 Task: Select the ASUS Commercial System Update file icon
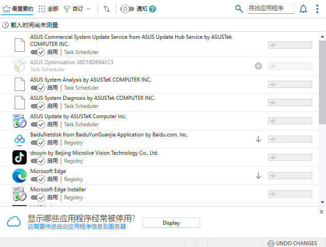(20, 45)
